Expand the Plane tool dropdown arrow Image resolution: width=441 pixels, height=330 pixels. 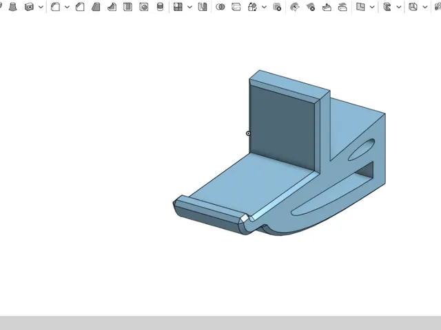pyautogui.click(x=372, y=7)
